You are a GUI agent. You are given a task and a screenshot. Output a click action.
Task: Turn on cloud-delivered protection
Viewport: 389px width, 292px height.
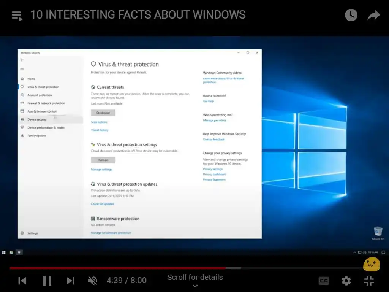pyautogui.click(x=103, y=160)
